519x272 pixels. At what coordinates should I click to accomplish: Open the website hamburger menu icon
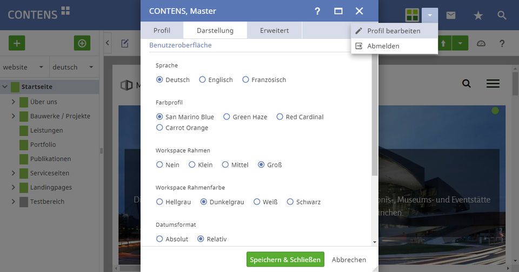pos(493,84)
